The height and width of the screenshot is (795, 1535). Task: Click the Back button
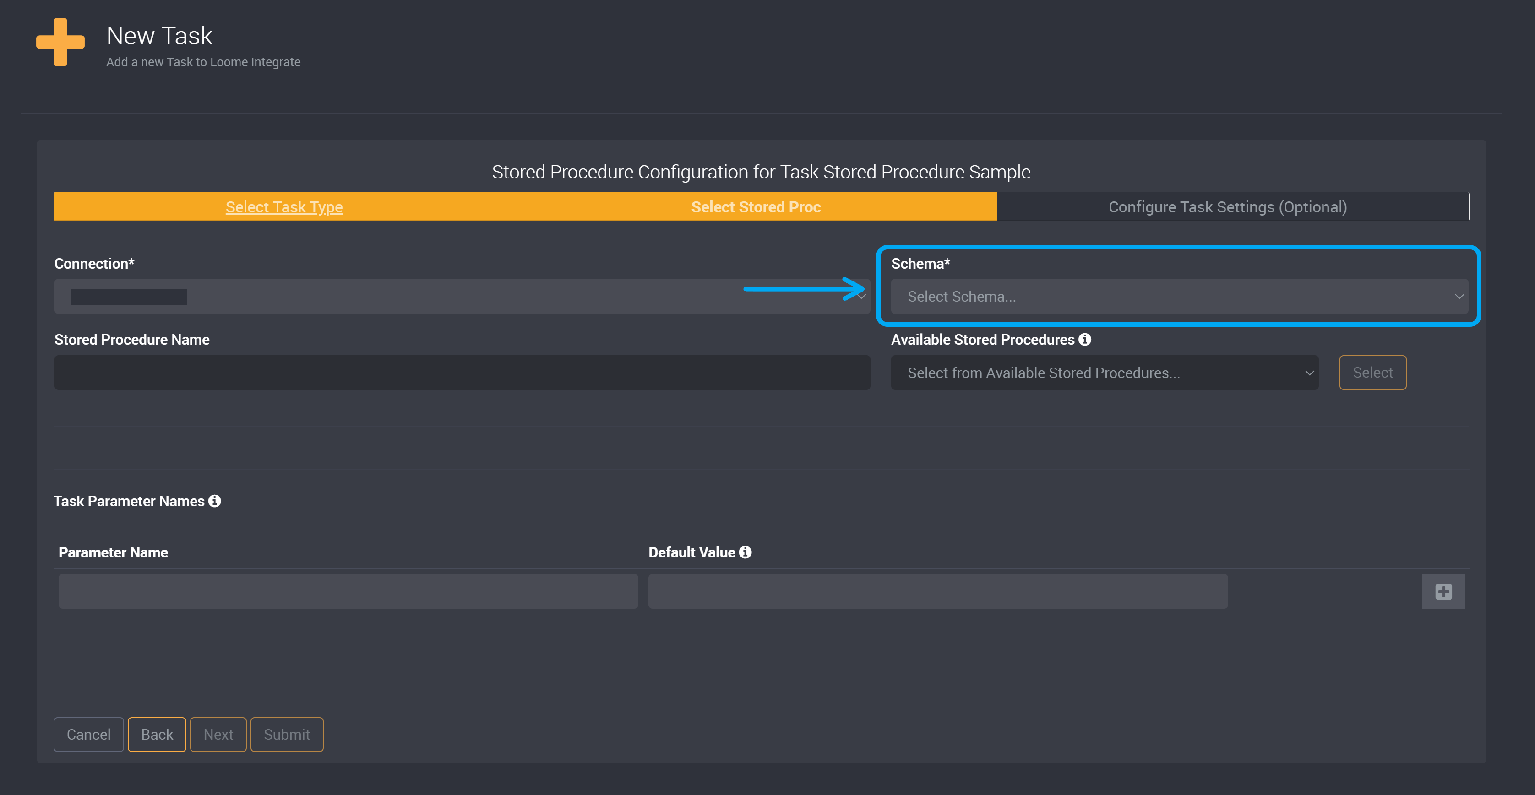click(x=157, y=734)
